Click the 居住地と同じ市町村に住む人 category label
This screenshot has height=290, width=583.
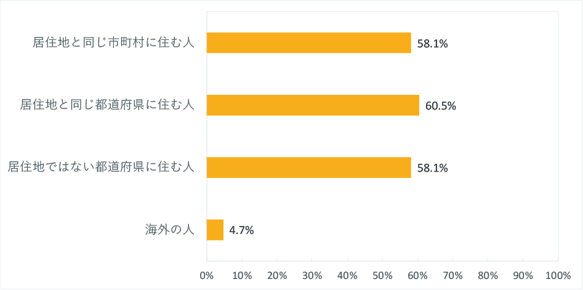114,43
